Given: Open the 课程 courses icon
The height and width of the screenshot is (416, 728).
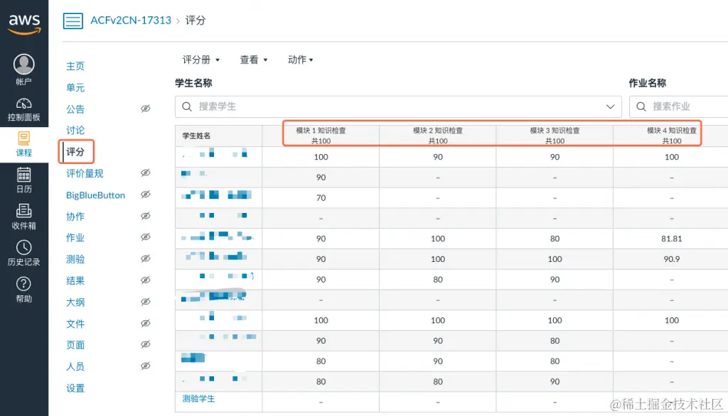Looking at the screenshot, I should click(x=23, y=138).
